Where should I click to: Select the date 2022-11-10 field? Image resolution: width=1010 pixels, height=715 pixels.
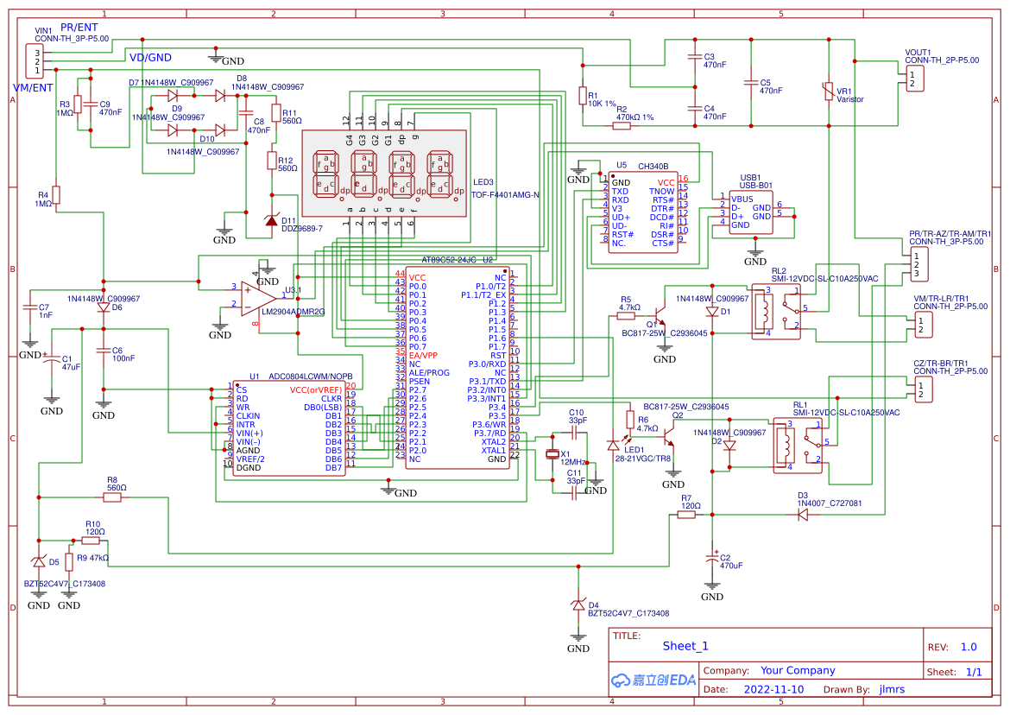pyautogui.click(x=773, y=689)
